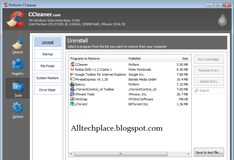The width and height of the screenshot is (234, 160).
Task: Open the File Finder tab
Action: pos(48,66)
